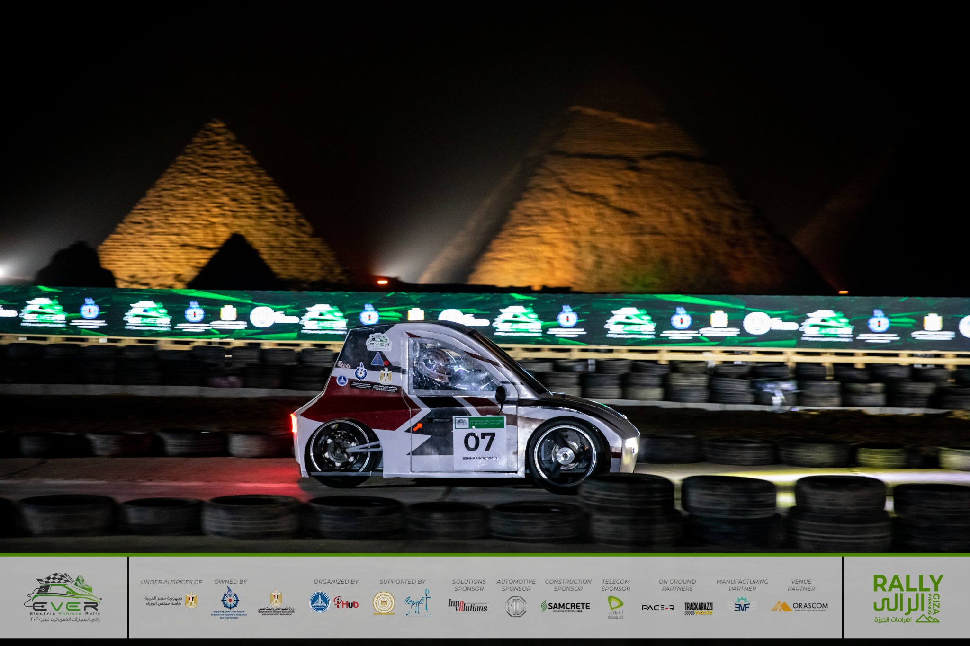
Task: Click the "ON GROUND PARTNERS" label
Action: click(x=677, y=585)
